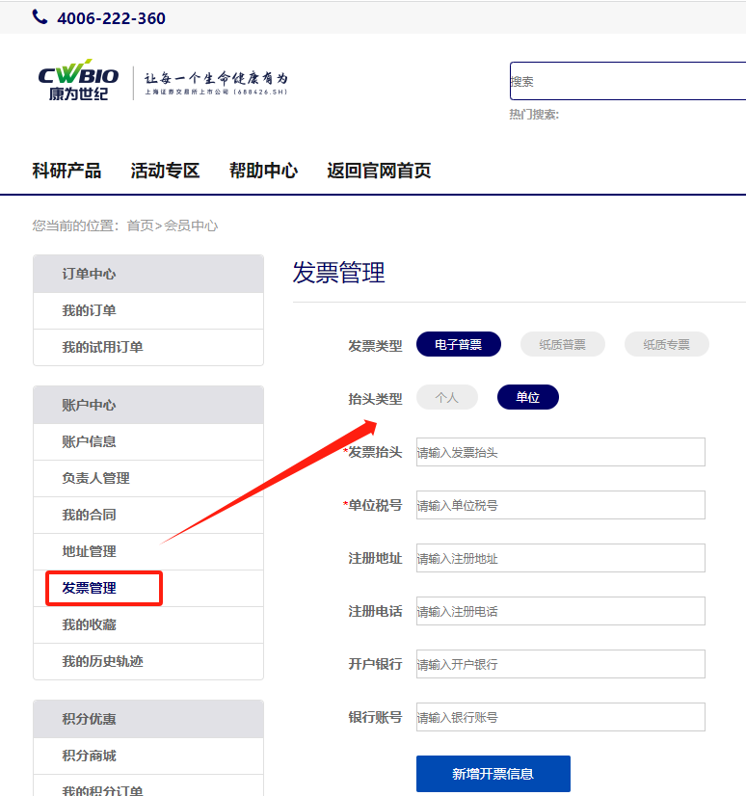746x796 pixels.
Task: Go to 帮助中心 in navigation bar
Action: (x=263, y=171)
